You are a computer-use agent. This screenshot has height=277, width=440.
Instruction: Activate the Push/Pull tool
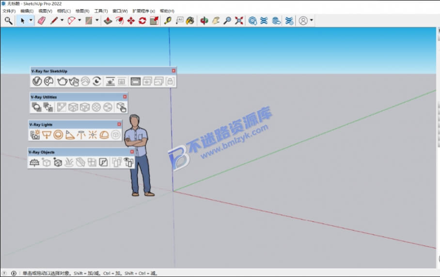click(x=108, y=20)
